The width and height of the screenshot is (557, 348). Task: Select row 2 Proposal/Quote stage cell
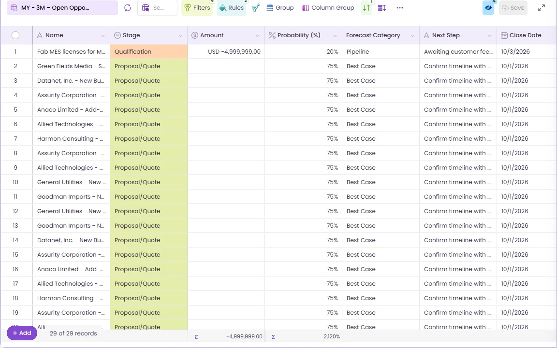tap(149, 66)
